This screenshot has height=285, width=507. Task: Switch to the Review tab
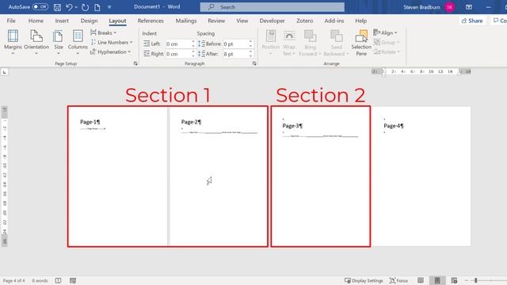click(x=216, y=21)
